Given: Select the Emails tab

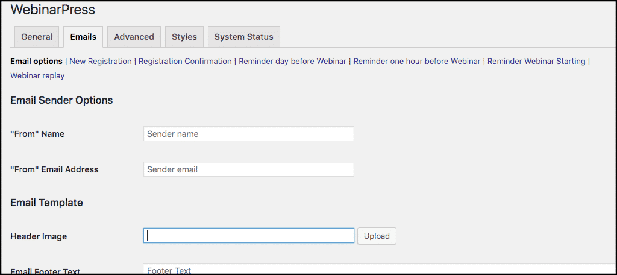Looking at the screenshot, I should click(83, 37).
